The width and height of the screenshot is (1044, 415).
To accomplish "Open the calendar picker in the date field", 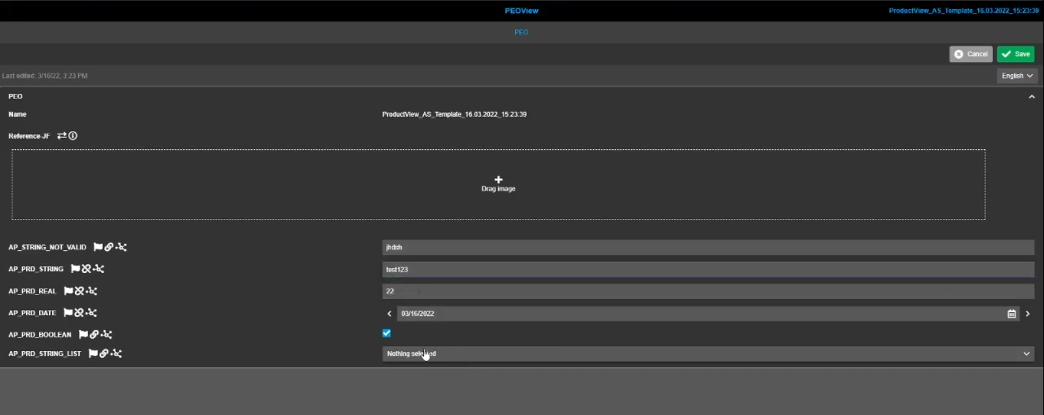I will (1011, 314).
